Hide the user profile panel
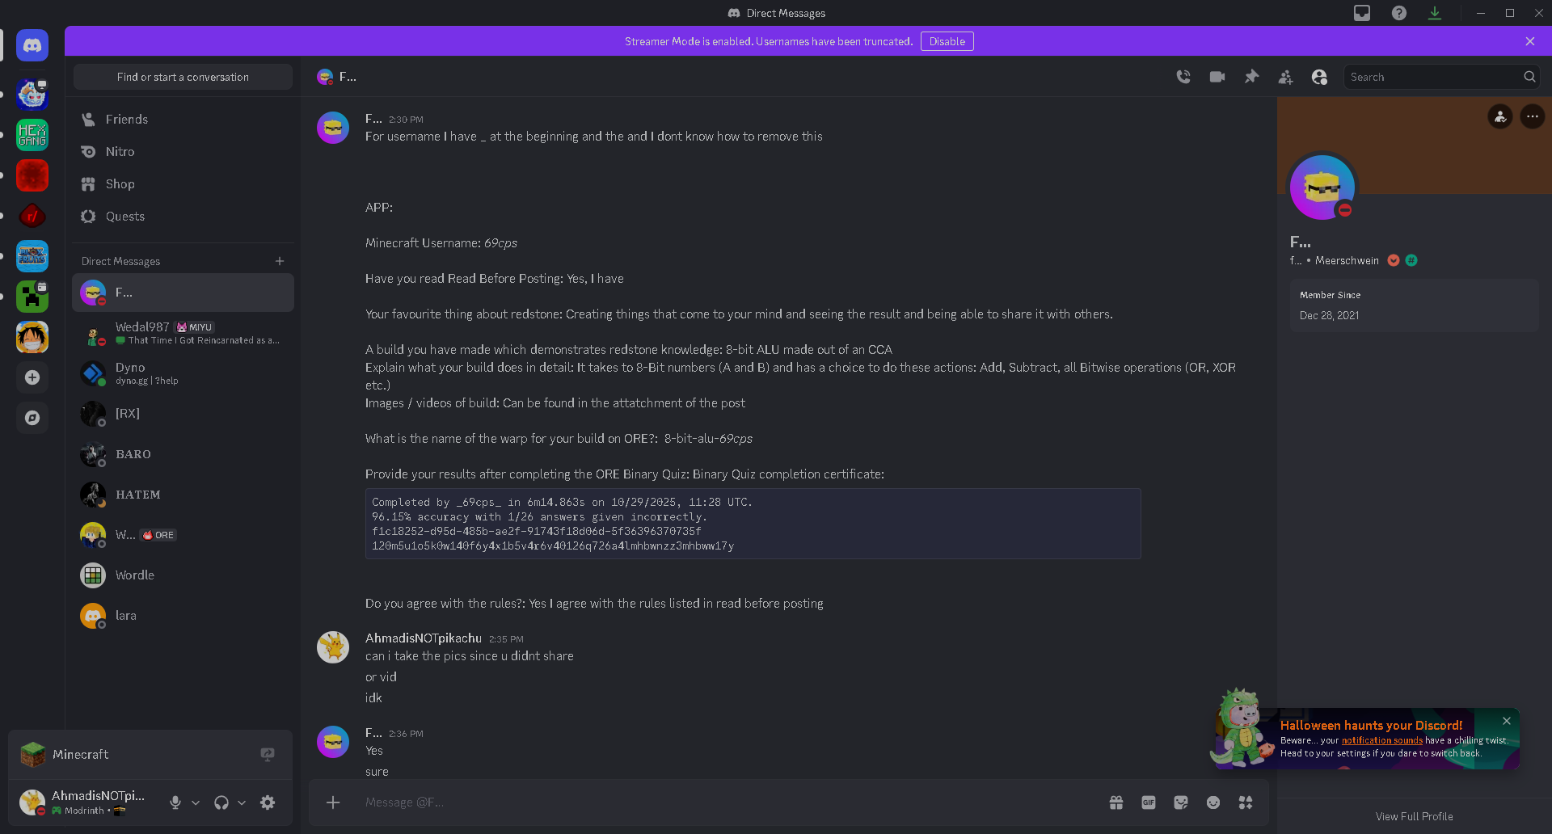Viewport: 1552px width, 834px height. 1319,77
